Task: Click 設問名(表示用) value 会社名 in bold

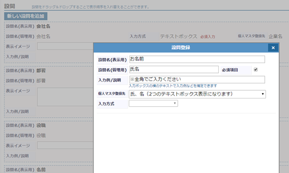Action: [x=43, y=26]
